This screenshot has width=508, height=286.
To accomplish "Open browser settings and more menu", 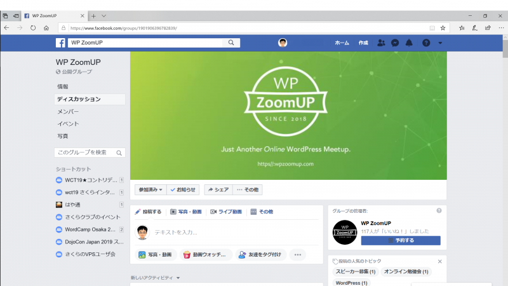I will (501, 28).
